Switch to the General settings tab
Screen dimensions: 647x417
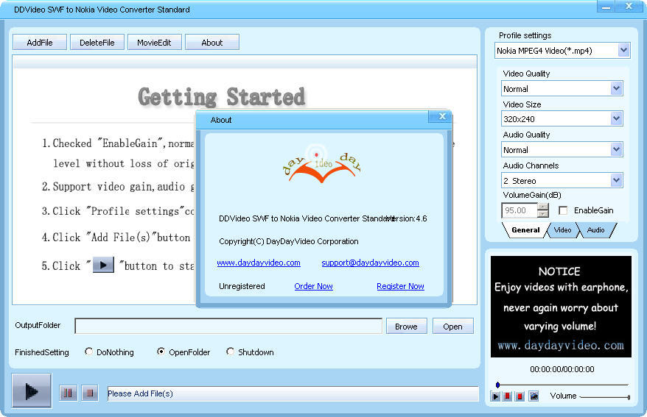click(x=525, y=230)
